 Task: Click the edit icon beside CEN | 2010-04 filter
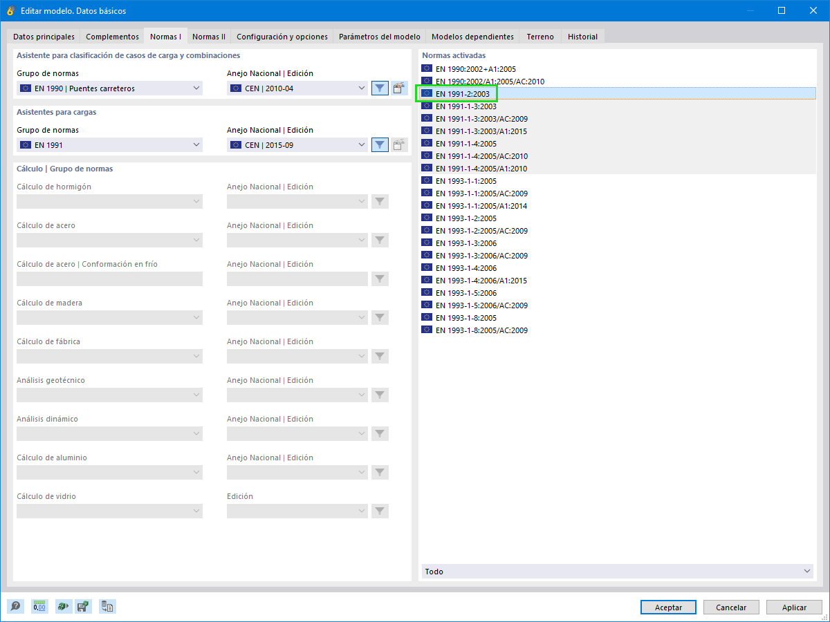399,88
